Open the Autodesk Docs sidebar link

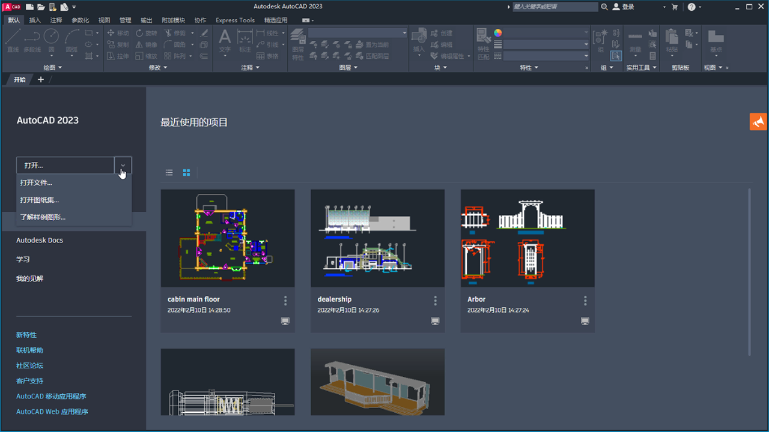pos(40,240)
